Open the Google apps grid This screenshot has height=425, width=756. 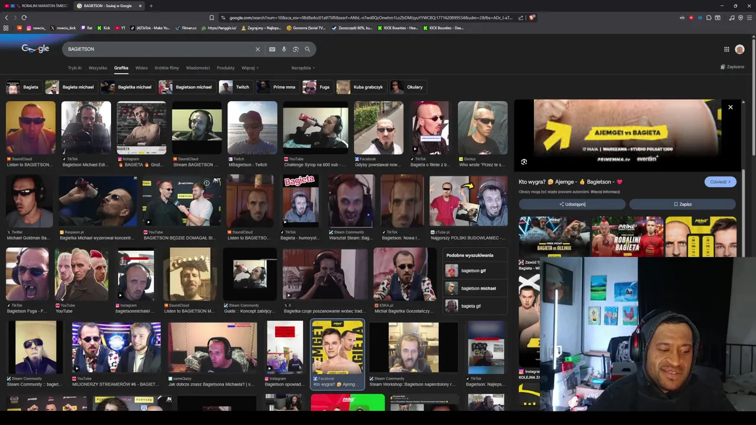(x=726, y=49)
